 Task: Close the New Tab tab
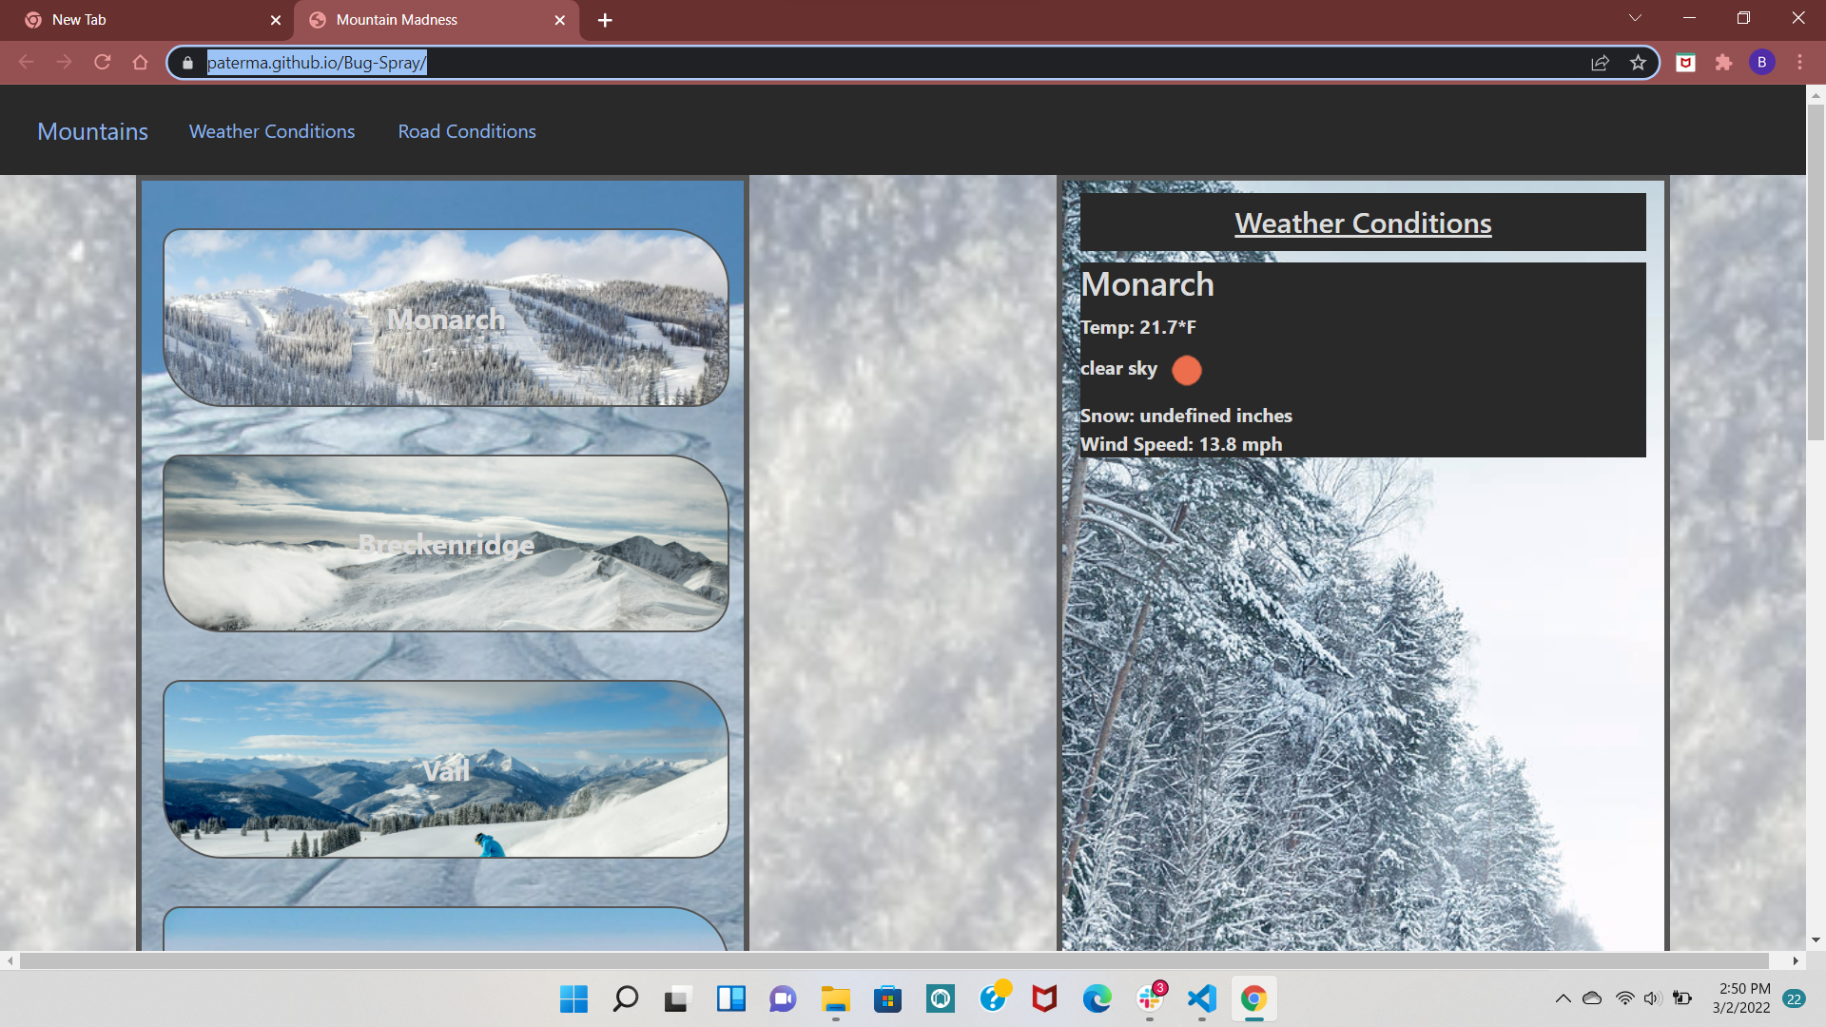tap(276, 20)
